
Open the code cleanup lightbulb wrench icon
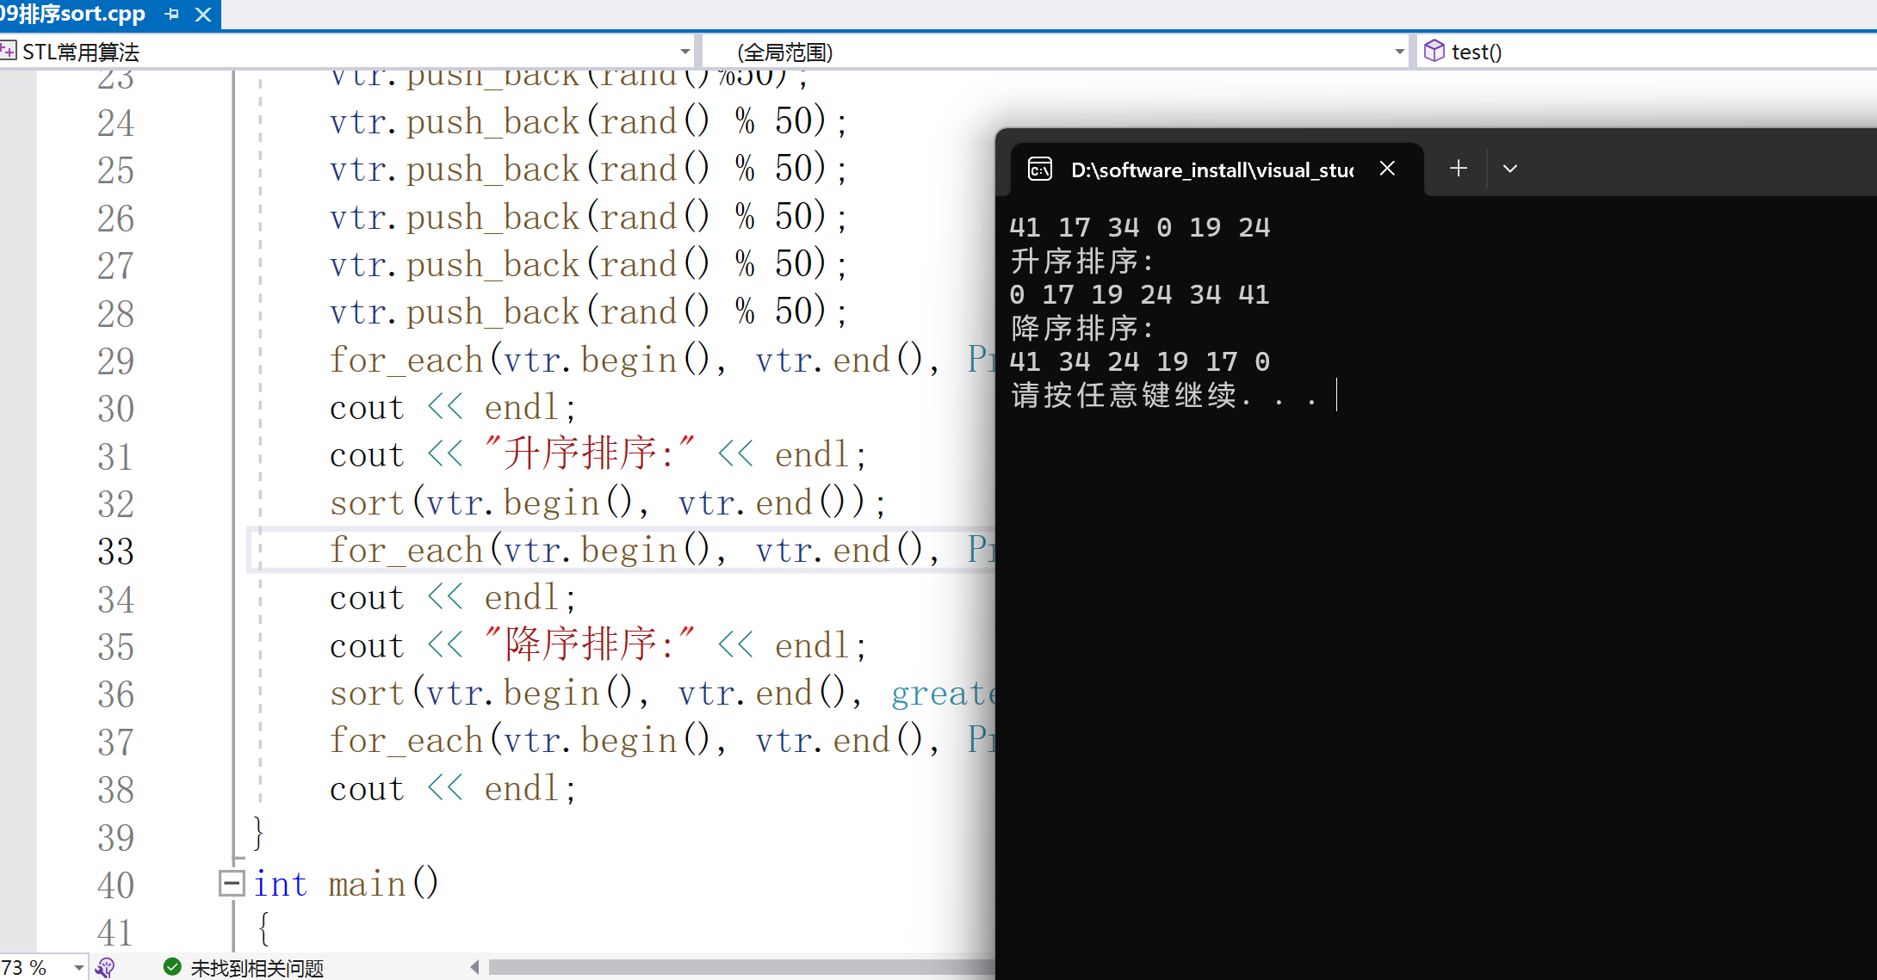(x=105, y=968)
